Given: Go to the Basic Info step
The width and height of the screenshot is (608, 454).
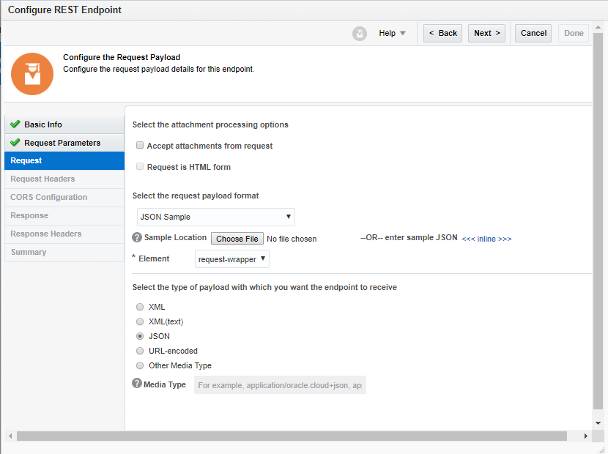Looking at the screenshot, I should (x=43, y=124).
